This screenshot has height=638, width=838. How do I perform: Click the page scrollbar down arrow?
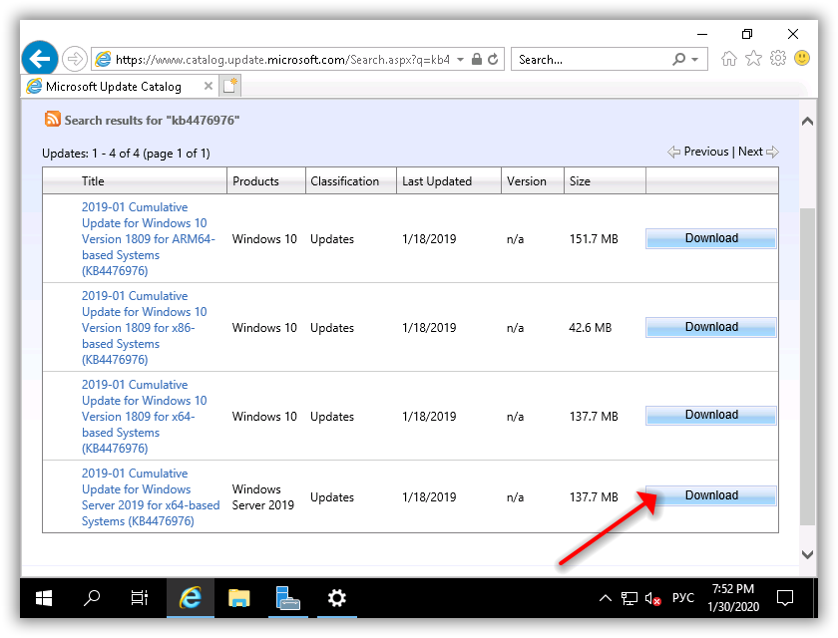(x=807, y=554)
